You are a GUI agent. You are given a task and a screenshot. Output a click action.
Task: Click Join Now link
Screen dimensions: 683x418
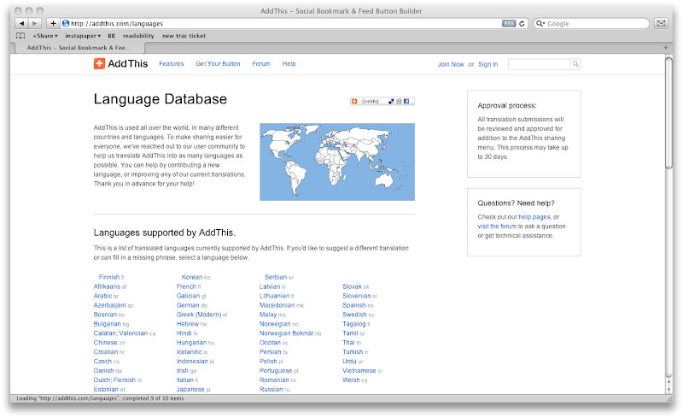(451, 64)
